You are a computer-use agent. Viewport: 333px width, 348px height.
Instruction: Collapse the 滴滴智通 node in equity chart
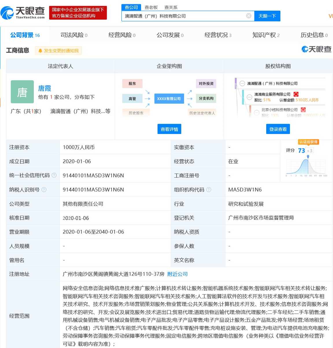click(x=242, y=83)
